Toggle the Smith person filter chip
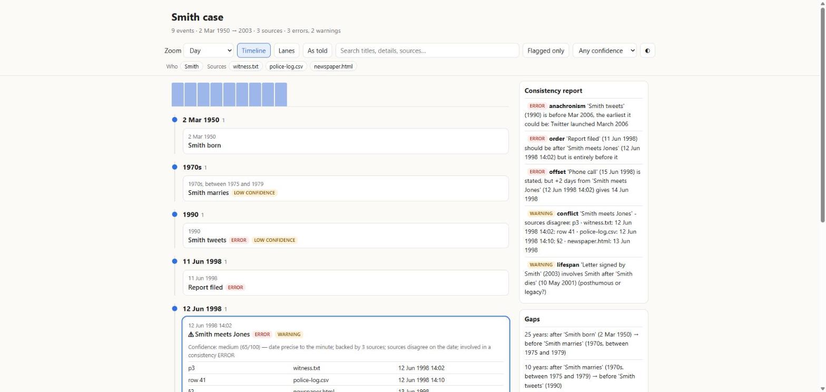826x392 pixels. [192, 66]
